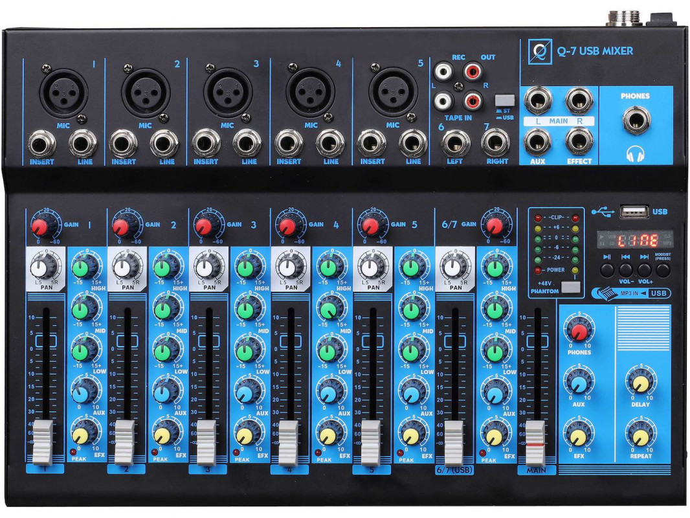
Task: Click the USB trident symbol icon
Action: tap(602, 211)
